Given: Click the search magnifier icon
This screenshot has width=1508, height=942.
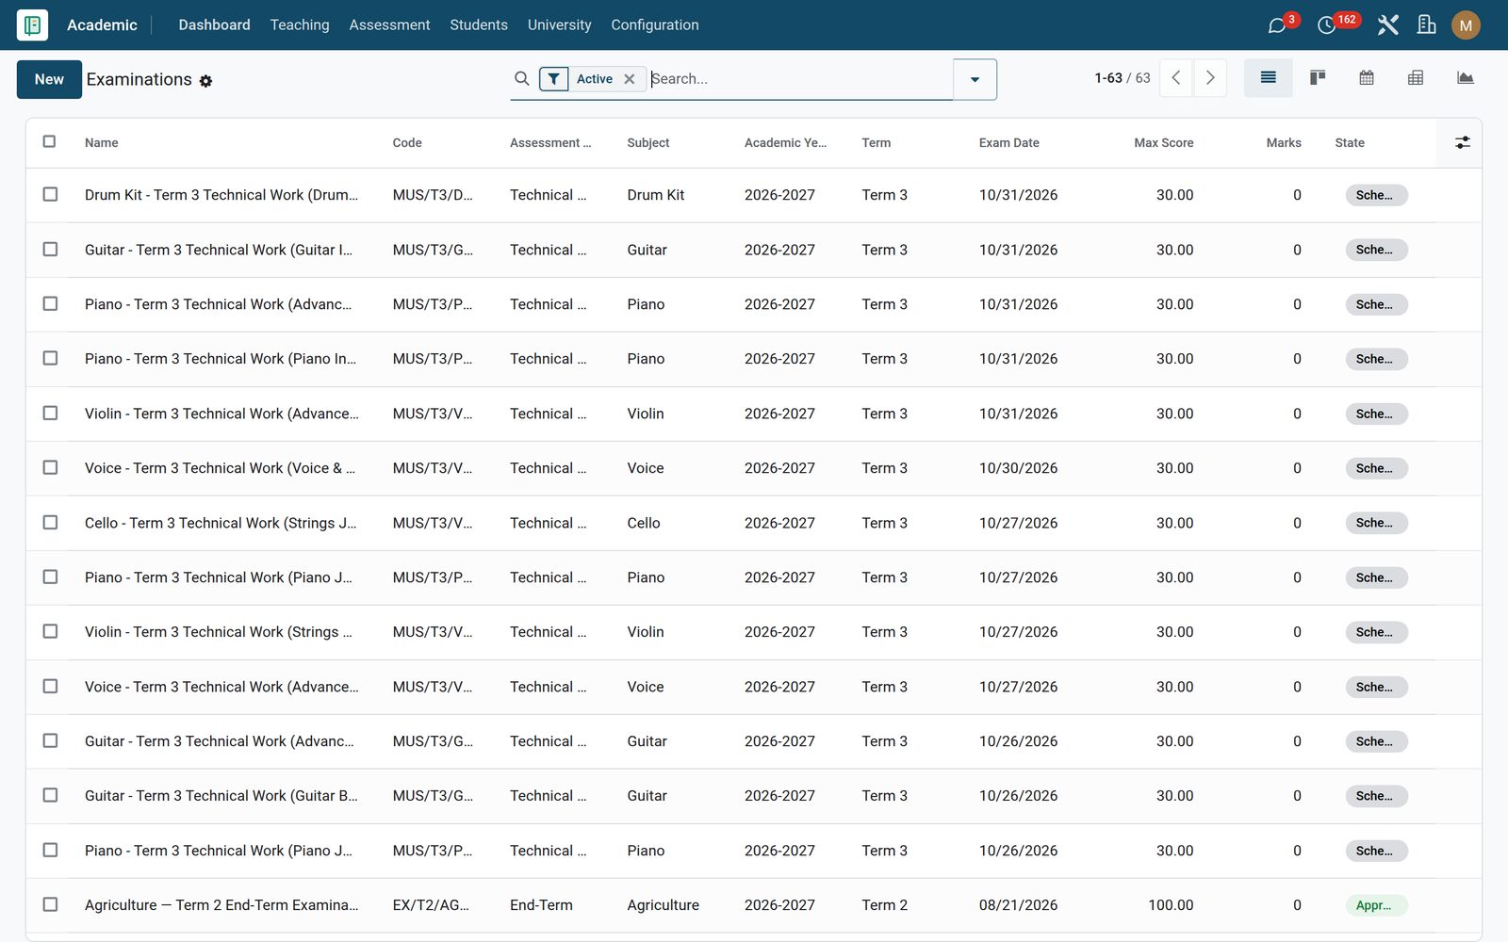Looking at the screenshot, I should coord(521,79).
